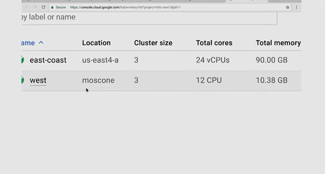The width and height of the screenshot is (325, 174).
Task: Sort by Total memory column header
Action: tap(278, 43)
